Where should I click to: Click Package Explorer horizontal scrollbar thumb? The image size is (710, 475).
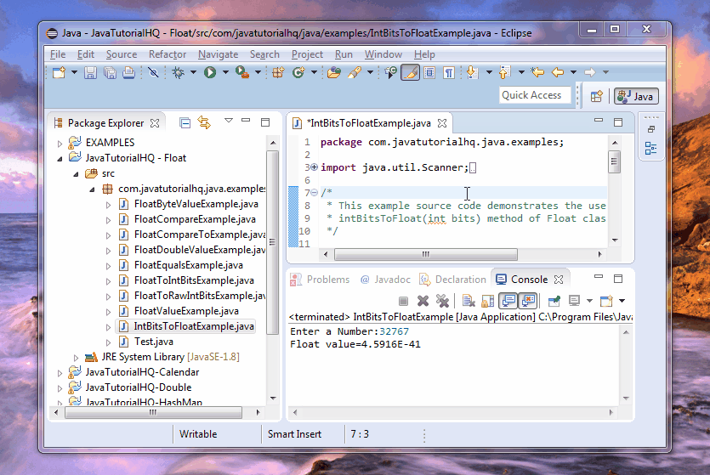click(x=153, y=412)
